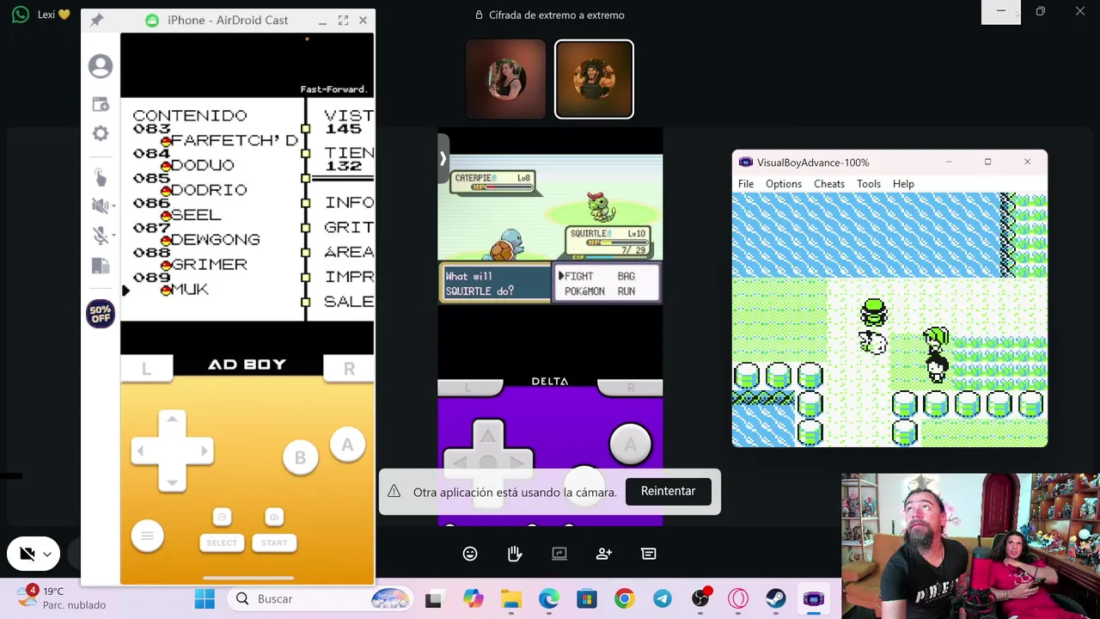Expand AirDroid speaker options arrow
The image size is (1100, 619).
click(x=112, y=206)
